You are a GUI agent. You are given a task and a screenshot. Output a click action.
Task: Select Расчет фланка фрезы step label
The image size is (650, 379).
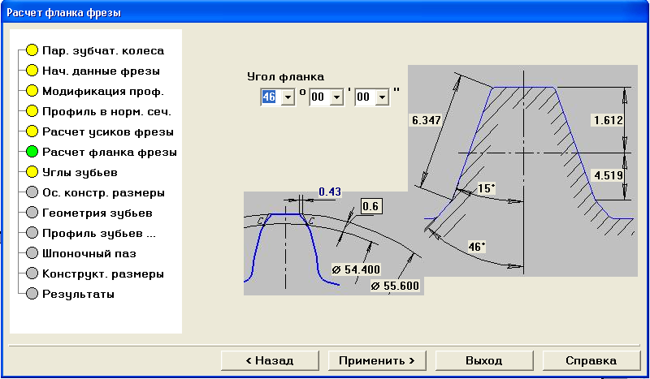pyautogui.click(x=110, y=153)
